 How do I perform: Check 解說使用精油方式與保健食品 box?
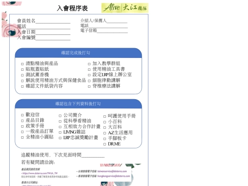[23, 81]
